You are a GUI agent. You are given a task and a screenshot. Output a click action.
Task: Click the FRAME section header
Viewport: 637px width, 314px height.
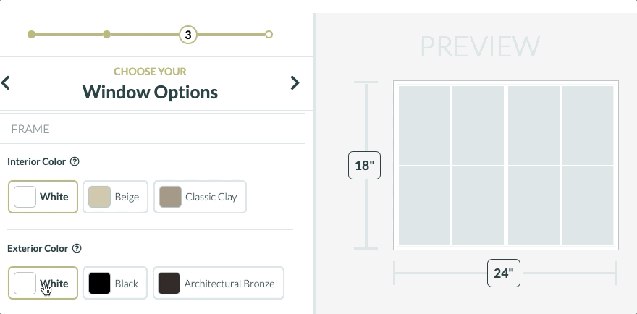pyautogui.click(x=30, y=129)
